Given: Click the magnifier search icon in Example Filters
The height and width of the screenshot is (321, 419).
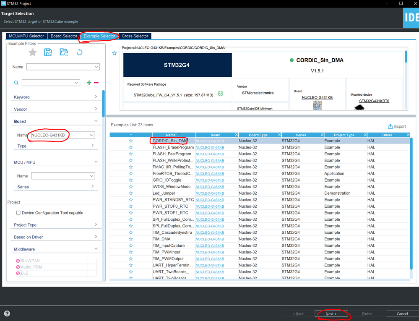Looking at the screenshot, I should (x=16, y=83).
